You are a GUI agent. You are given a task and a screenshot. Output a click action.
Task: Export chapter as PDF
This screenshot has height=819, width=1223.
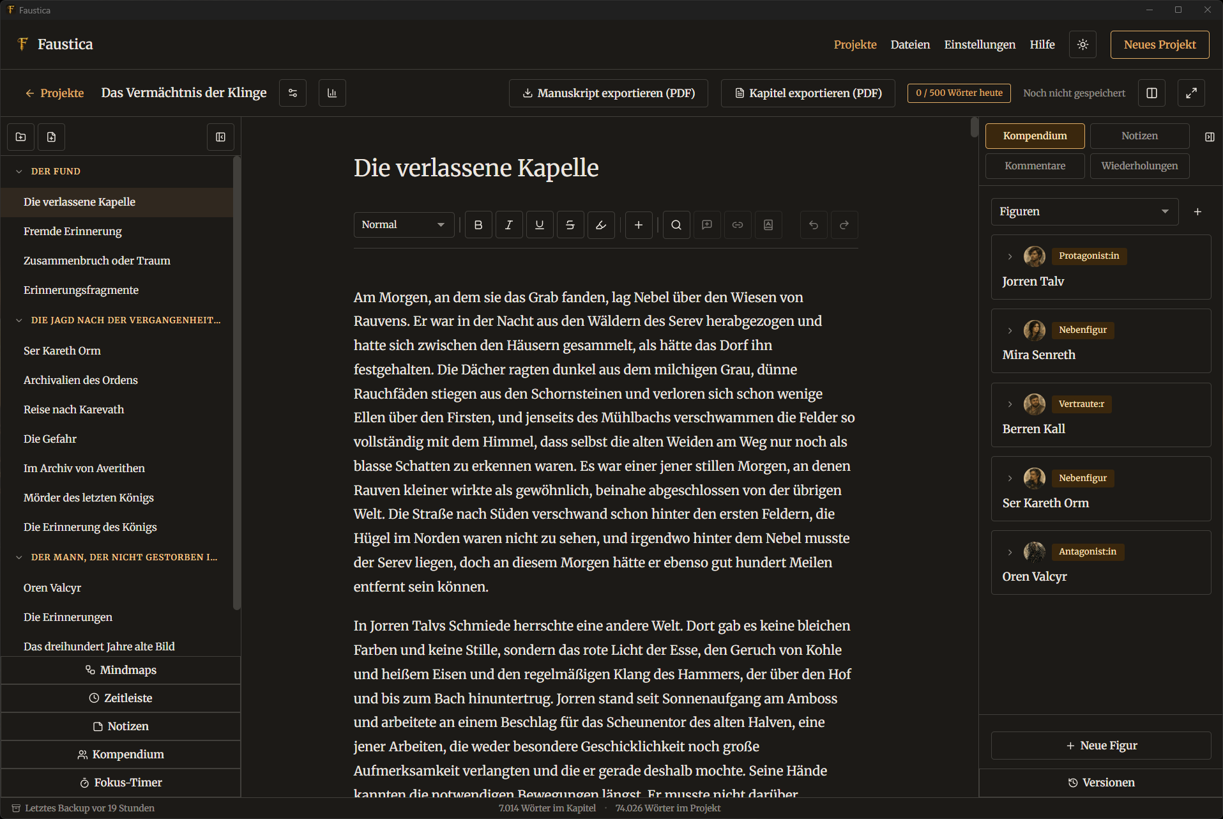pyautogui.click(x=808, y=93)
